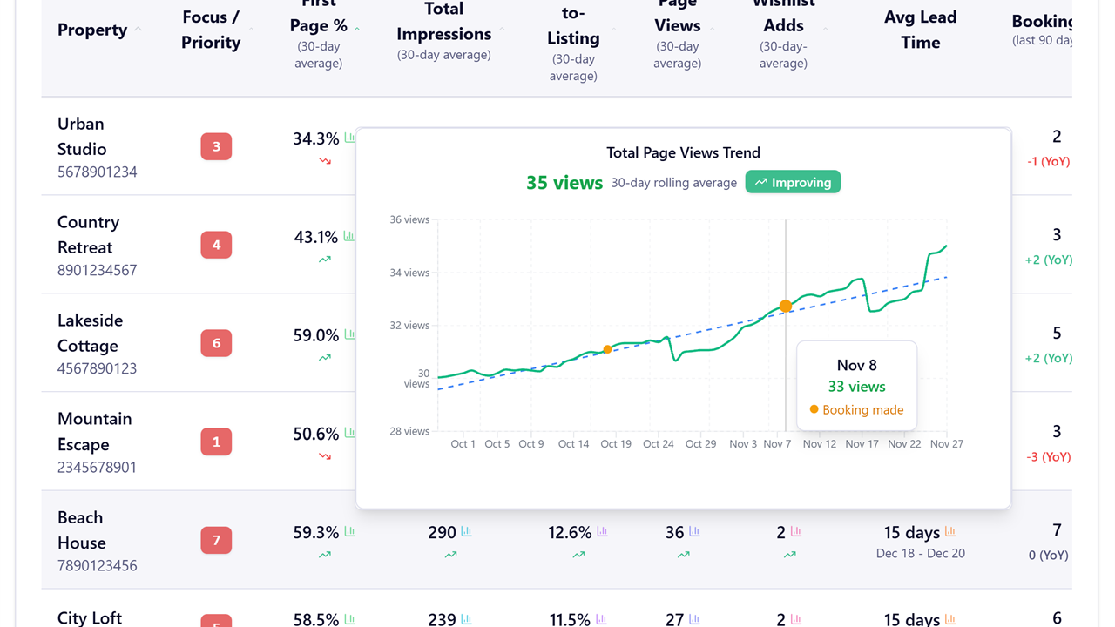
Task: Click the 35 views value in the popup
Action: pyautogui.click(x=564, y=182)
